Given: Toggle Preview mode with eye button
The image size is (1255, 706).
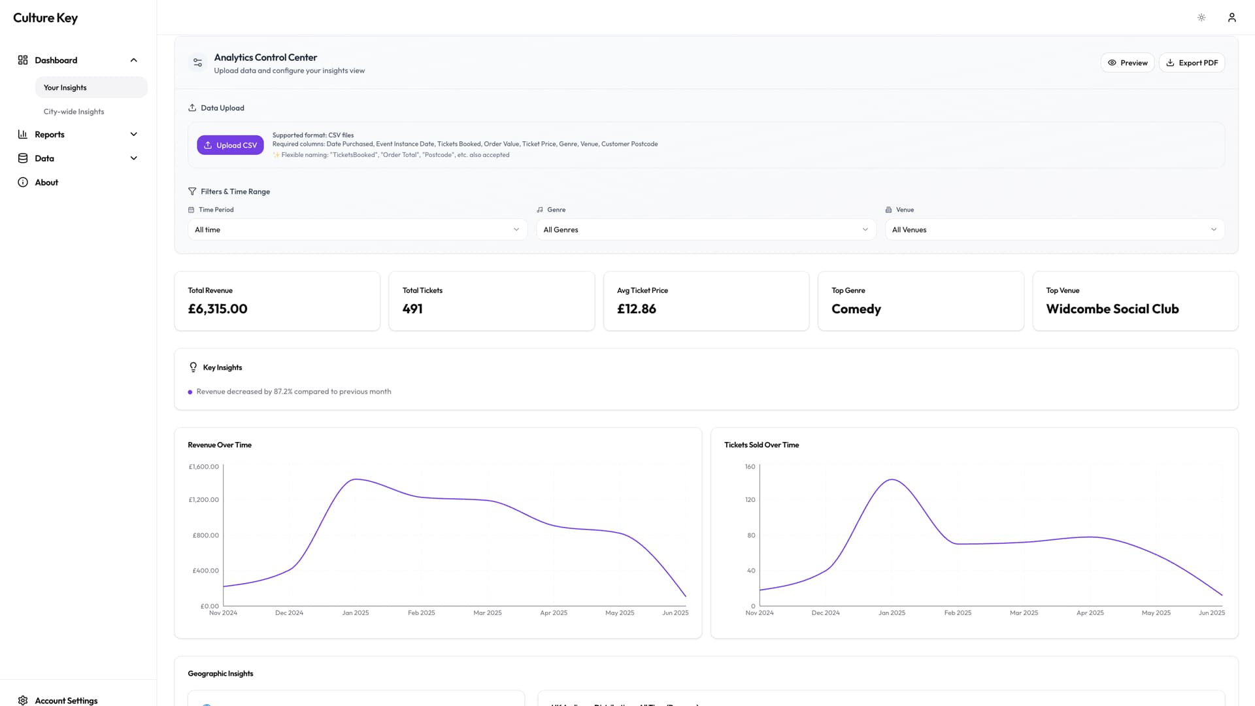Looking at the screenshot, I should click(1127, 63).
